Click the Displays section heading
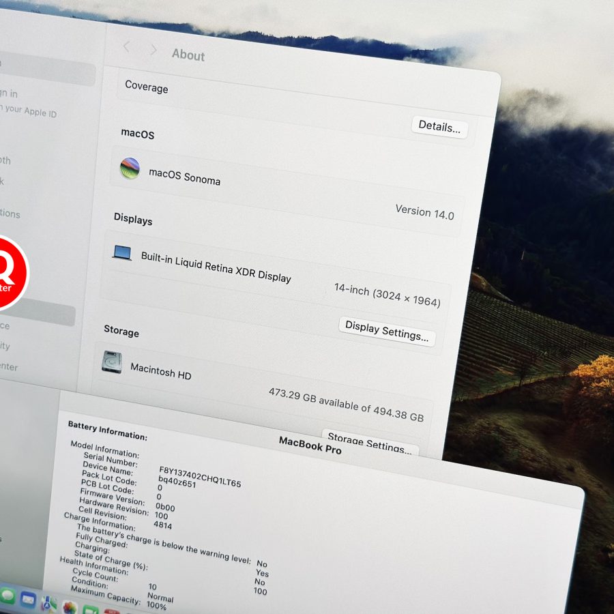Viewport: 614px width, 614px height. [x=133, y=219]
